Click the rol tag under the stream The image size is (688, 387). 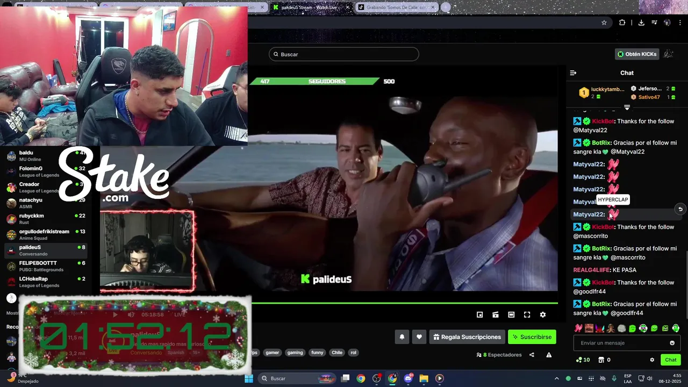coord(353,353)
